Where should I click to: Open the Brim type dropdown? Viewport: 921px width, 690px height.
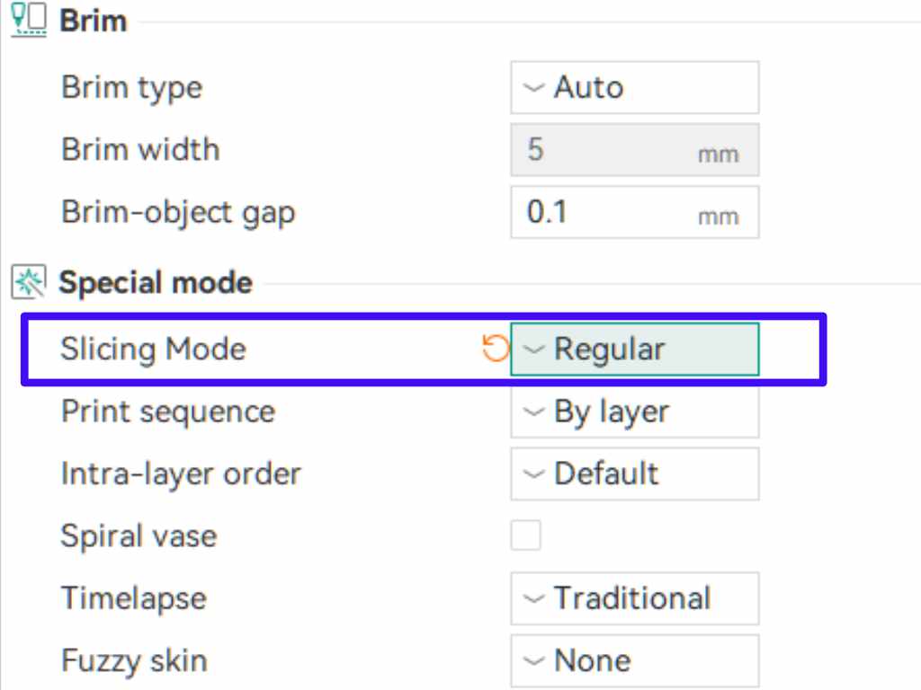634,87
